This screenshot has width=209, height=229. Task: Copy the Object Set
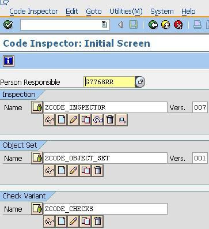(86, 171)
